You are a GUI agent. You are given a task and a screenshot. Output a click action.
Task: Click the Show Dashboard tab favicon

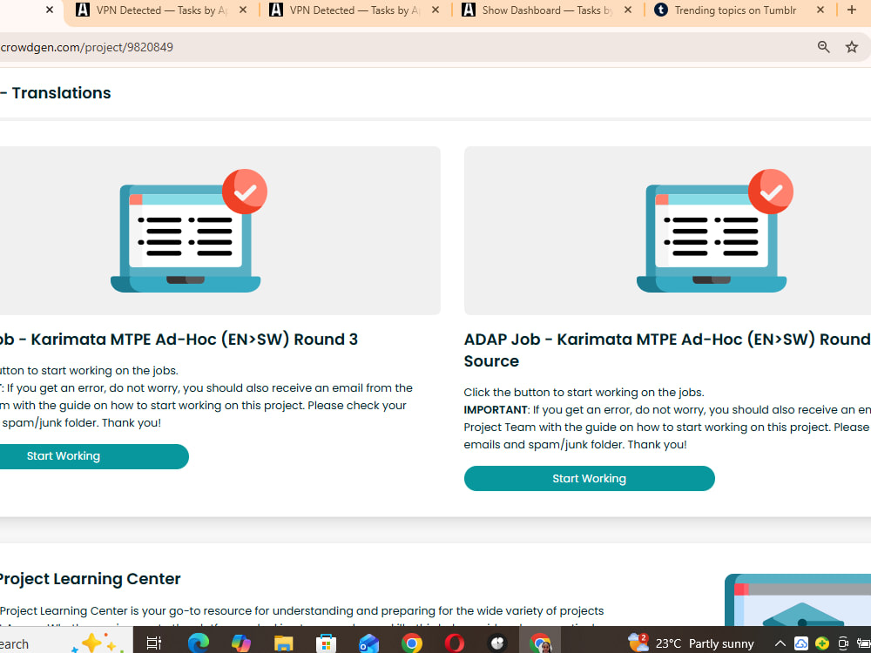[x=469, y=10]
